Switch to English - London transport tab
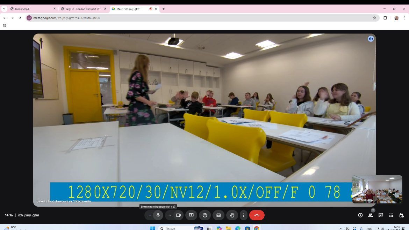 point(83,9)
